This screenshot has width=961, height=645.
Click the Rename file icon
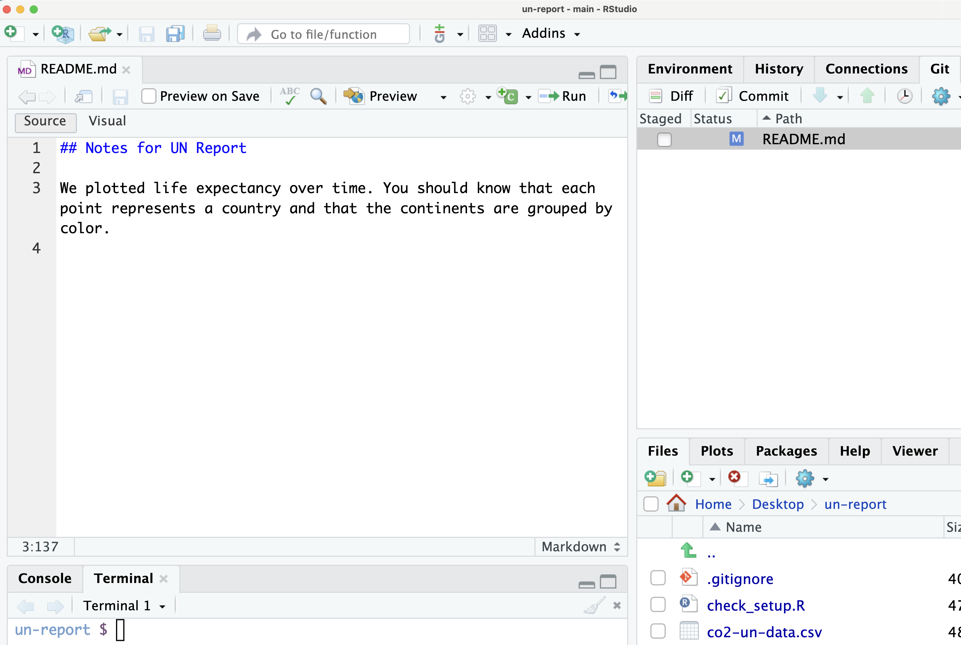[x=768, y=479]
